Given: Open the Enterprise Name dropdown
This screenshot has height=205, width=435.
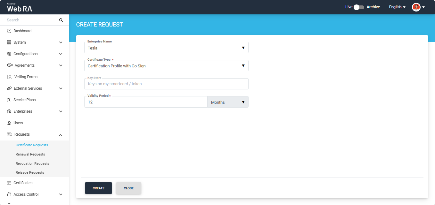Looking at the screenshot, I should 166,48.
